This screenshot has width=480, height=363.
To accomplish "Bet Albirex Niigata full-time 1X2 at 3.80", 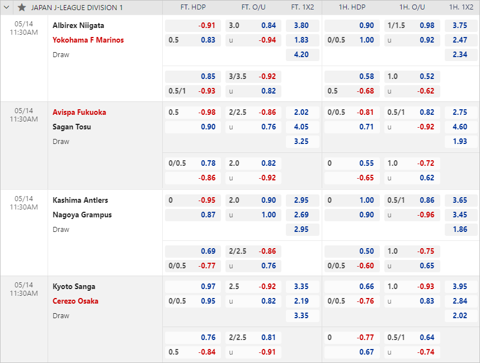I will [x=303, y=25].
